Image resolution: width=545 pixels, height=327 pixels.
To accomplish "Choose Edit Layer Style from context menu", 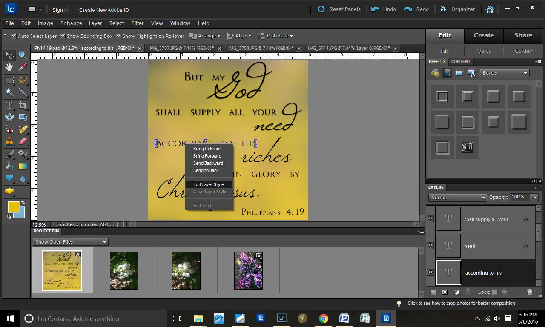I will tap(209, 184).
